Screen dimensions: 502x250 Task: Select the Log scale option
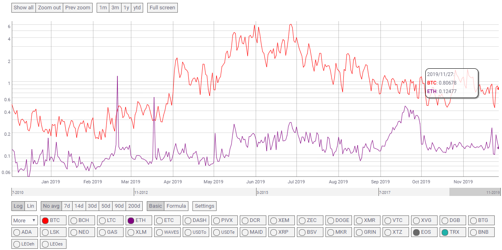click(18, 206)
